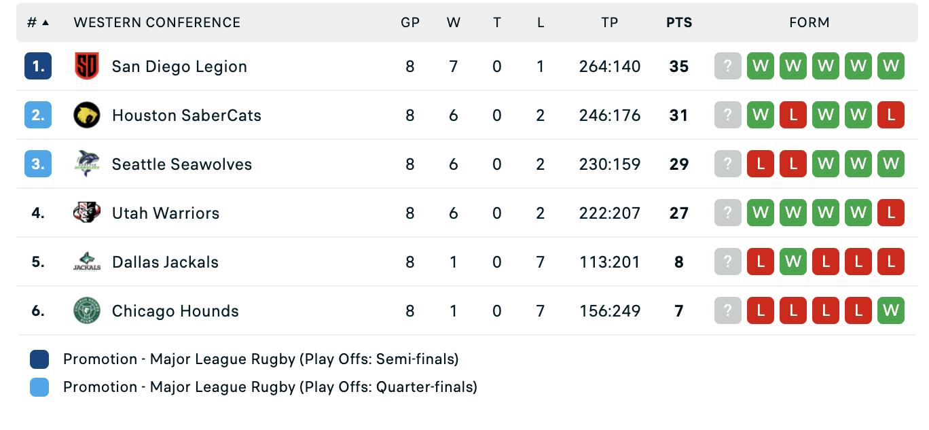Viewport: 929px width, 430px height.
Task: Click the Utah Warriors team logo
Action: (87, 213)
